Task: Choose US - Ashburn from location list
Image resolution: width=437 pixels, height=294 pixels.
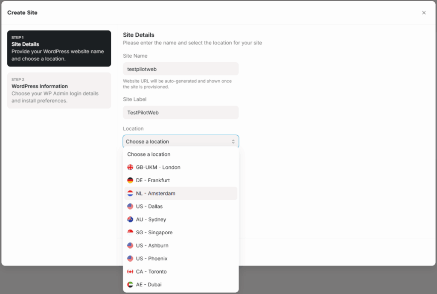Action: point(152,246)
